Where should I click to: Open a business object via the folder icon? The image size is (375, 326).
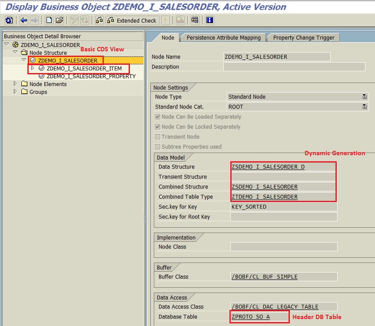(59, 20)
